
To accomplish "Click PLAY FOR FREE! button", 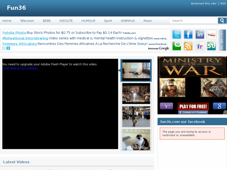I will [193, 106].
